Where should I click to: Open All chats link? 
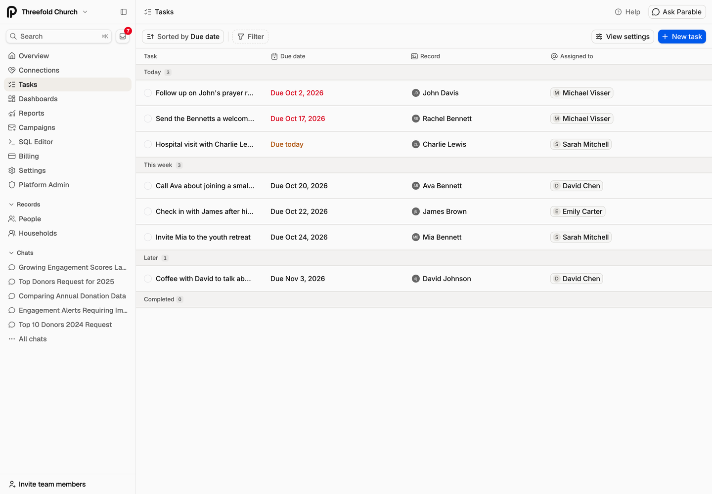[68, 339]
